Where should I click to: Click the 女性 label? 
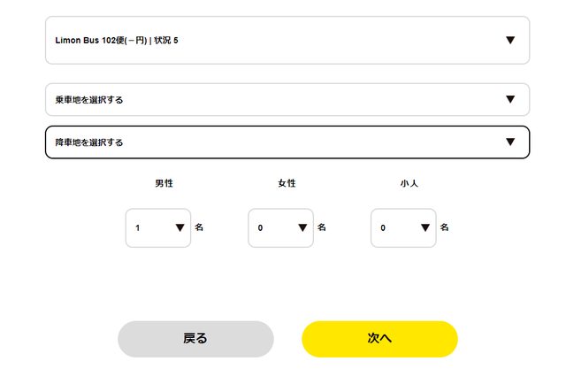(x=287, y=183)
